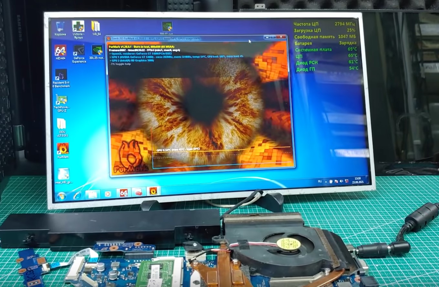Open Windows Media Player taskbar button

click(108, 194)
